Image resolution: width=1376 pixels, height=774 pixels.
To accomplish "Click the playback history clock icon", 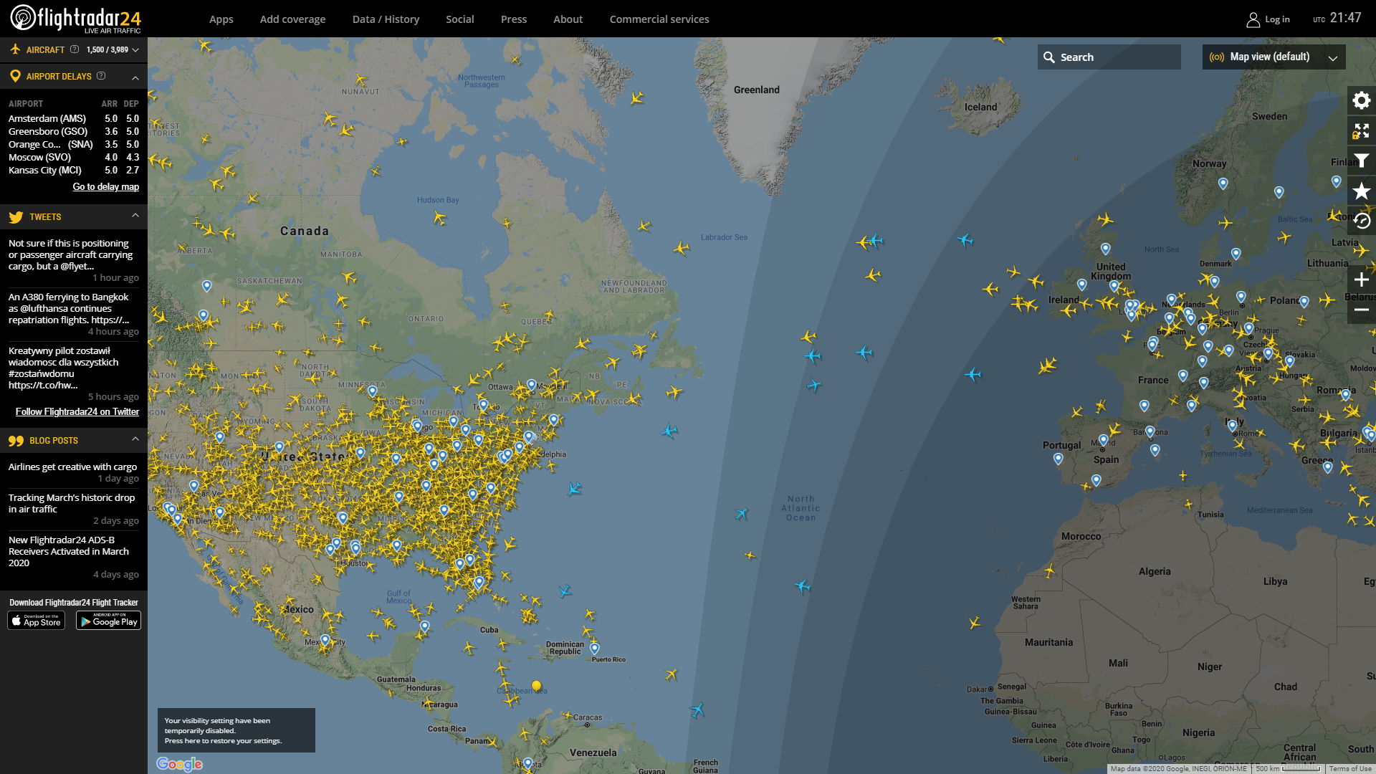I will point(1361,221).
